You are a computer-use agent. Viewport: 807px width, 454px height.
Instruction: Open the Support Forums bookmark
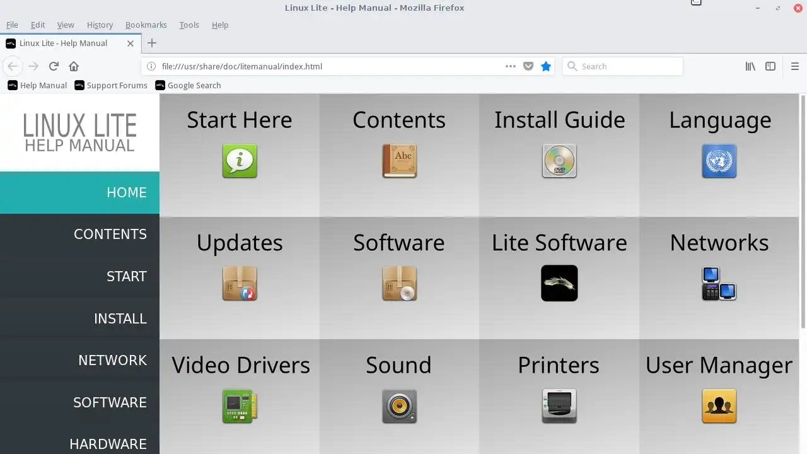click(x=111, y=85)
